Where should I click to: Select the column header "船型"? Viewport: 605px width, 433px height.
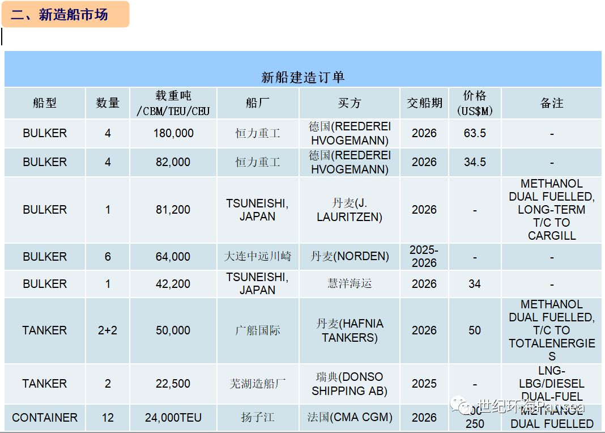tap(45, 103)
